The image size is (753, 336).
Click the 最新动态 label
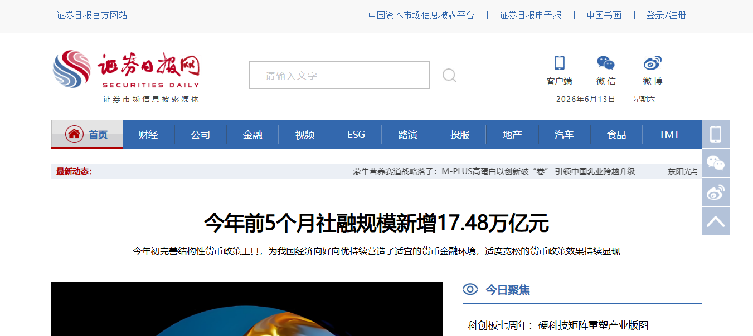pos(74,171)
